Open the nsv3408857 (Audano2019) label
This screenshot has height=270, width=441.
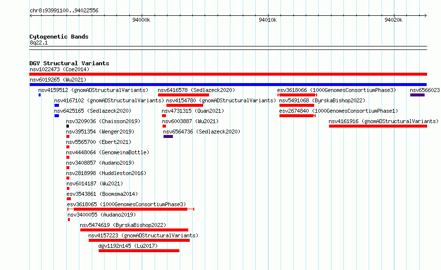pyautogui.click(x=100, y=163)
